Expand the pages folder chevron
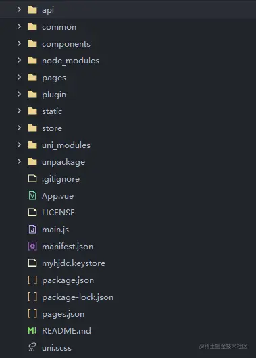This screenshot has height=358, width=256. tap(19, 77)
